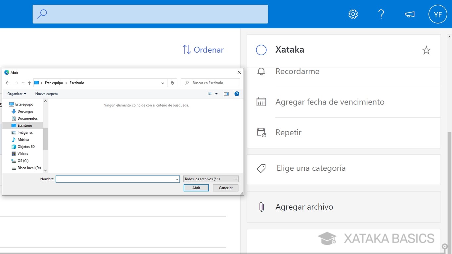Select the Agregar fecha de vencimiento calendar icon
452x254 pixels.
pos(261,102)
